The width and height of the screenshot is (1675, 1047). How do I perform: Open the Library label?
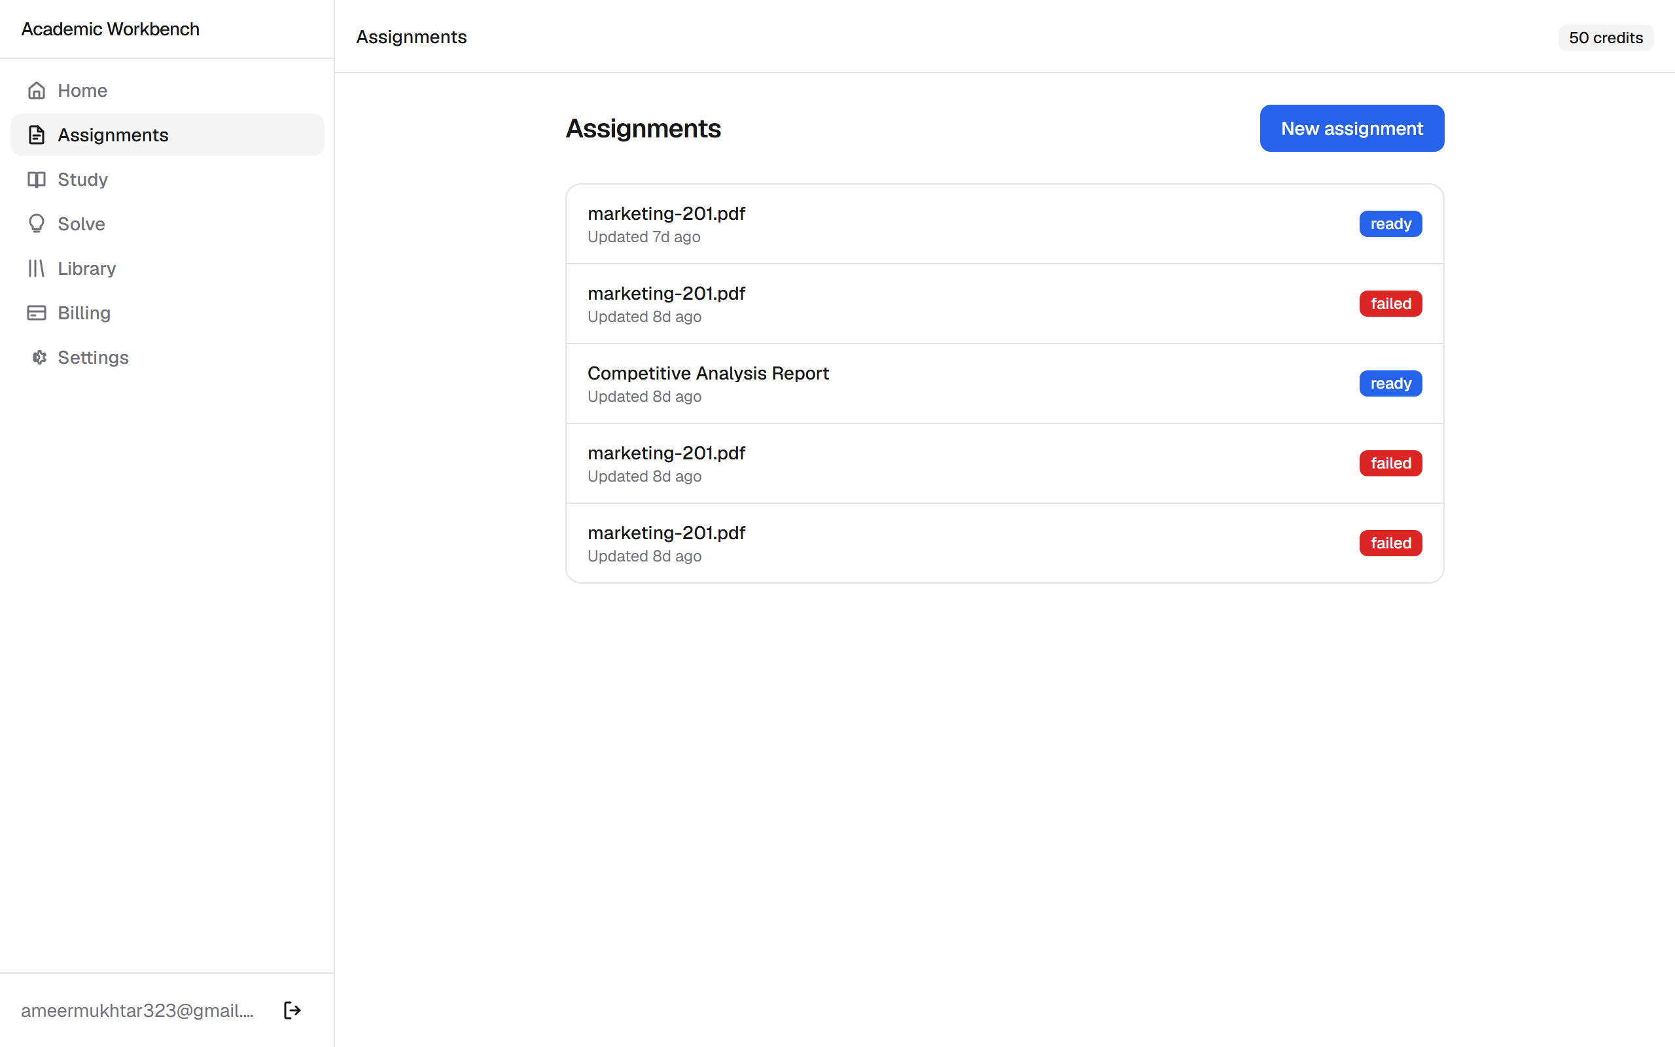pyautogui.click(x=87, y=268)
